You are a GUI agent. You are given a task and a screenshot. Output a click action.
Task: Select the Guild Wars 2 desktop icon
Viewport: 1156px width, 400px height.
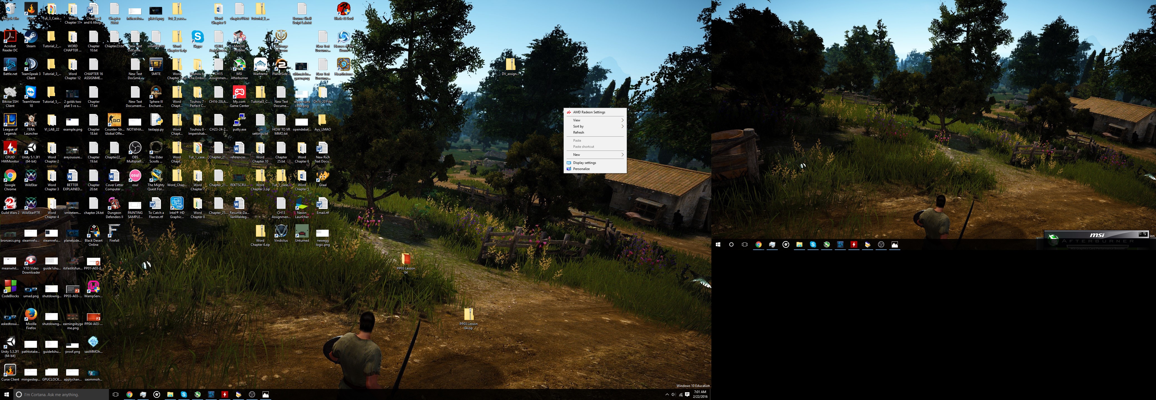click(x=10, y=204)
